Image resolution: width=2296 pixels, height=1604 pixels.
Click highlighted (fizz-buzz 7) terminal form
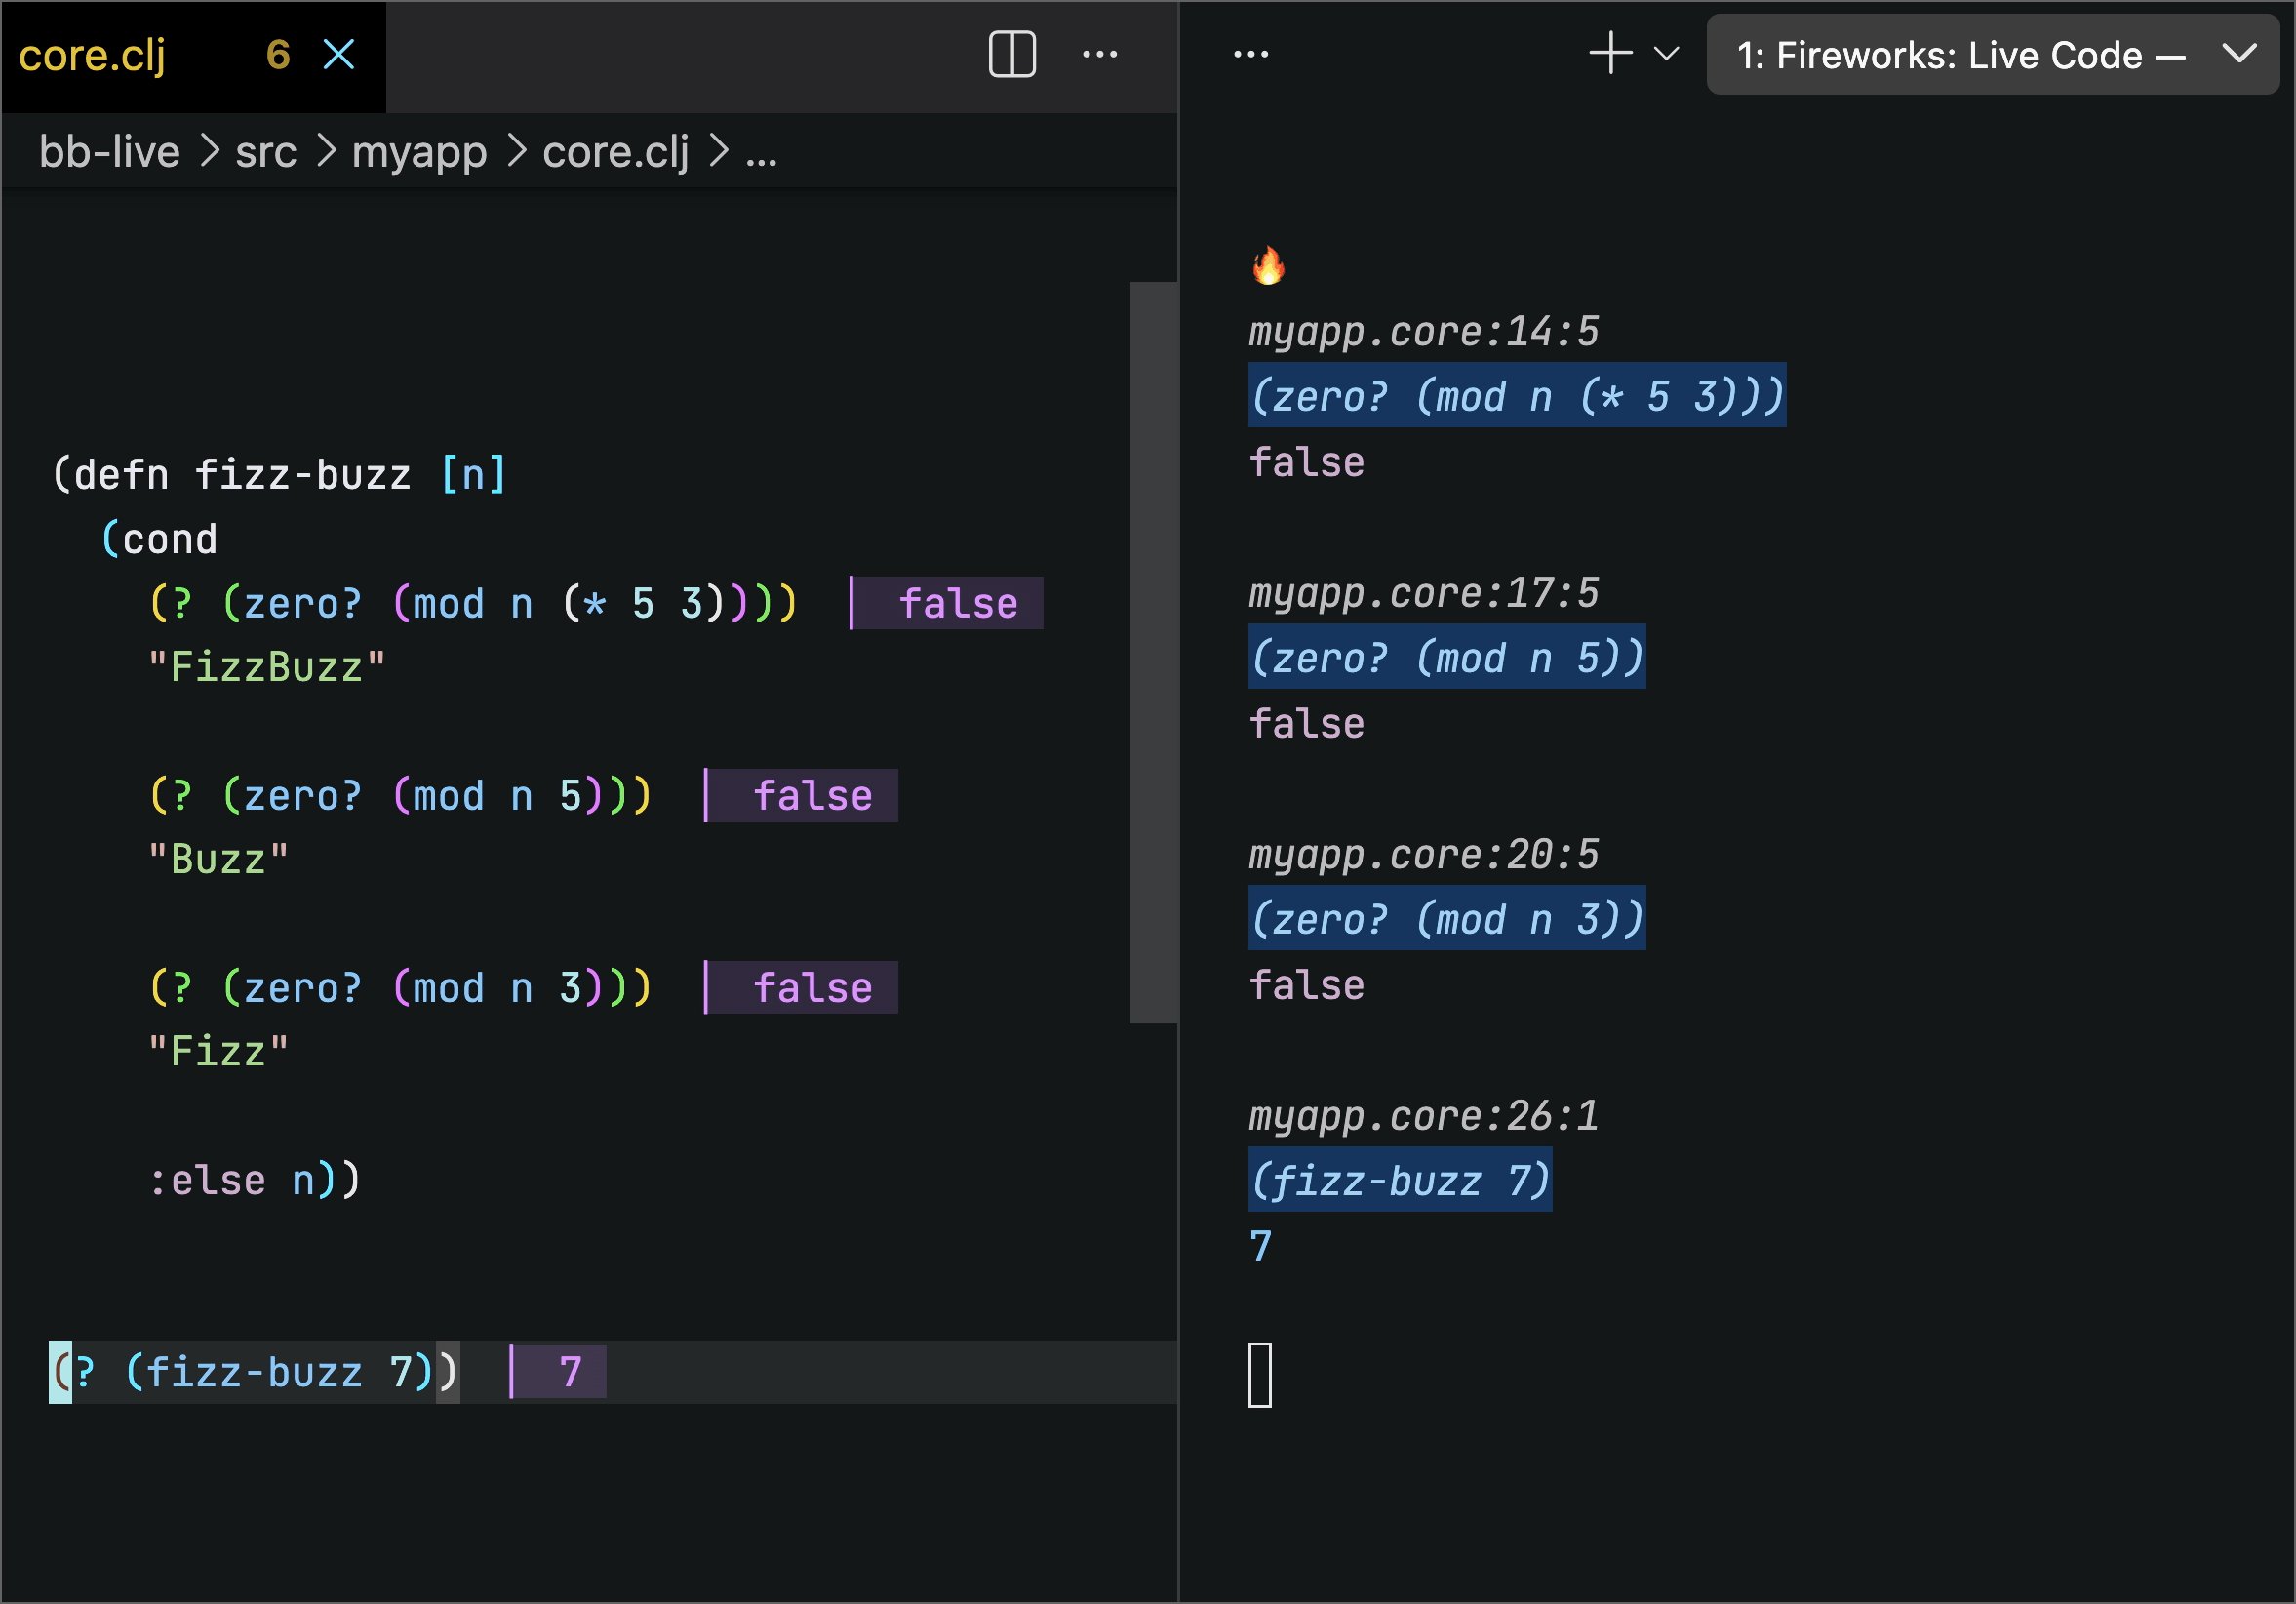1400,1180
